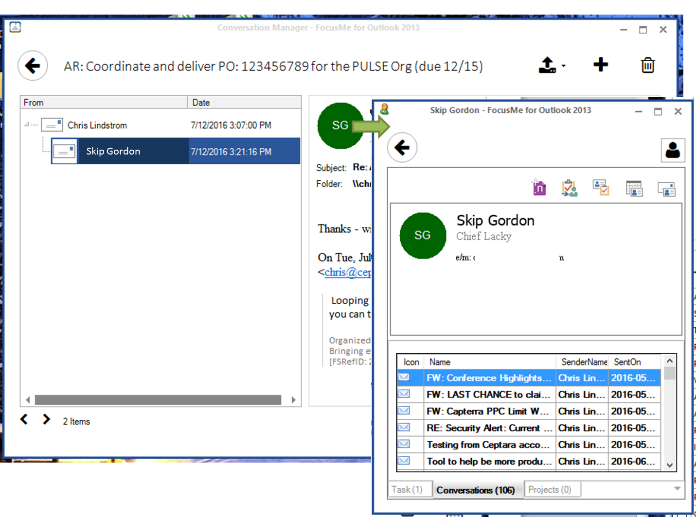The image size is (696, 517).
Task: Click the Skip Gordon window title icon
Action: (384, 109)
